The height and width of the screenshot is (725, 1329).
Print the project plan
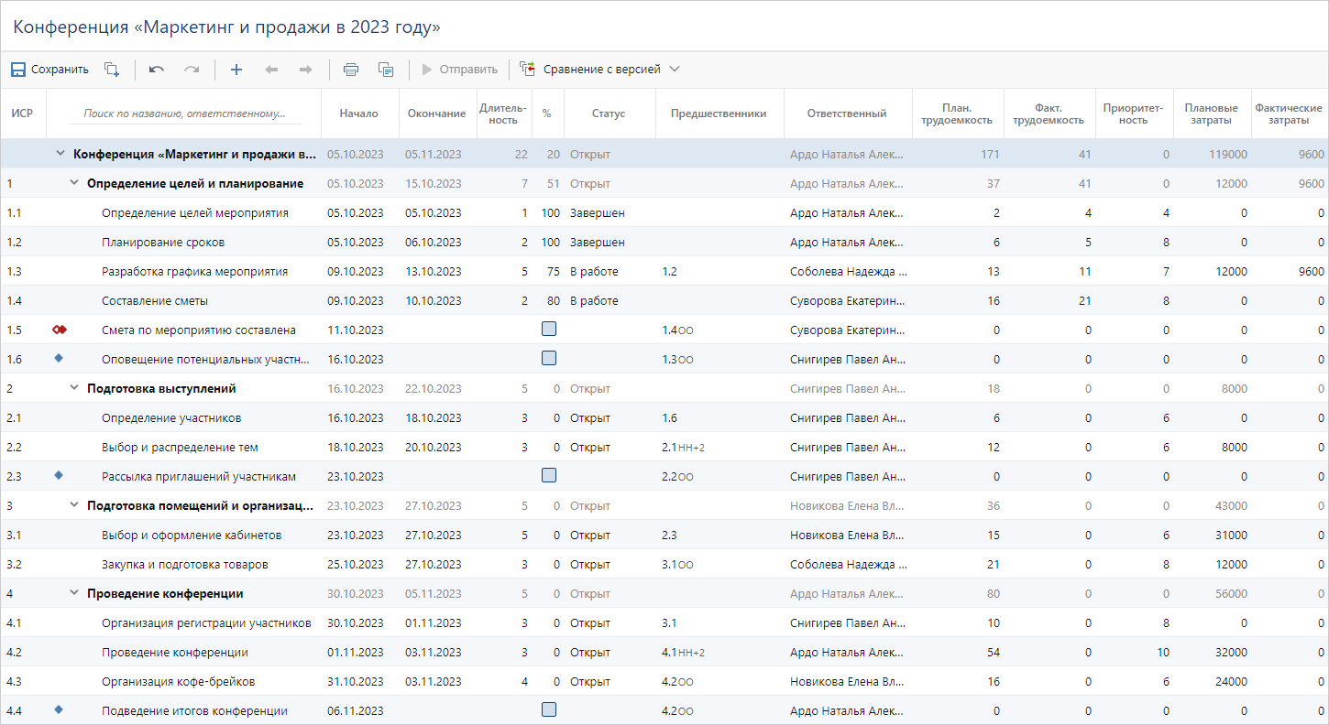351,70
